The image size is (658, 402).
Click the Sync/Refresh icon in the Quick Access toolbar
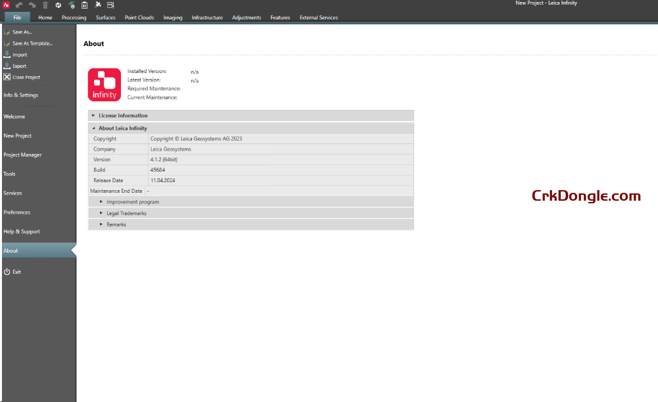(59, 5)
